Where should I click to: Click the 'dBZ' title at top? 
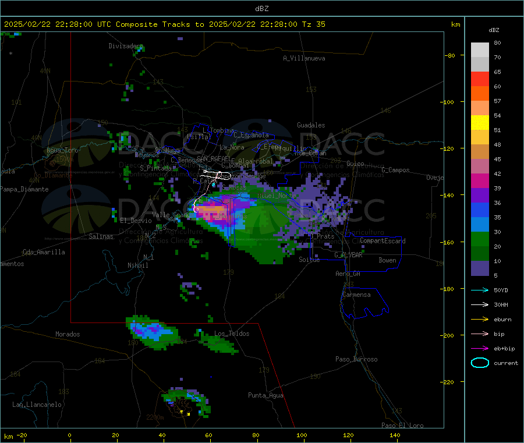coord(261,9)
